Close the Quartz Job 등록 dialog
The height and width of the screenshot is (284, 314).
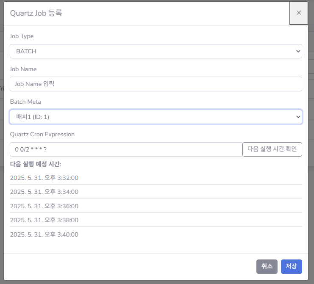pyautogui.click(x=299, y=13)
